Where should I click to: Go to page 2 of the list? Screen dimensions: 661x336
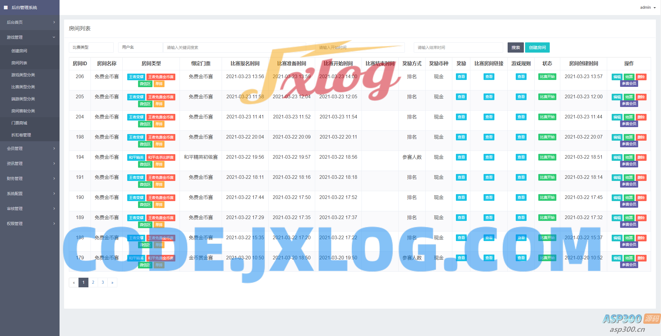tap(93, 283)
